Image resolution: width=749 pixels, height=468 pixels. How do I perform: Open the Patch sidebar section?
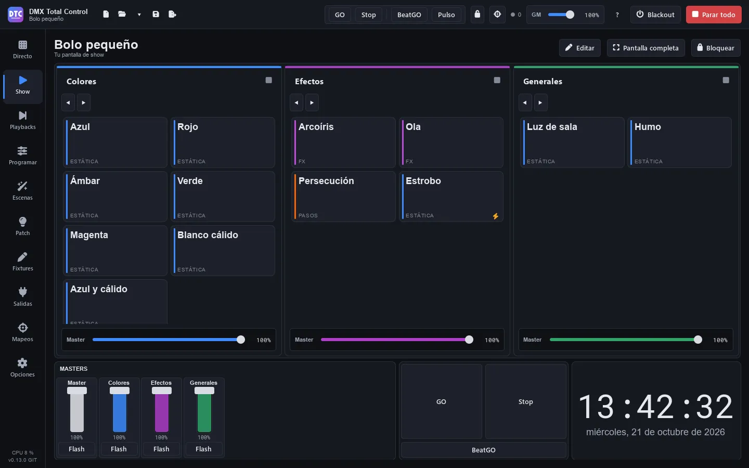22,227
